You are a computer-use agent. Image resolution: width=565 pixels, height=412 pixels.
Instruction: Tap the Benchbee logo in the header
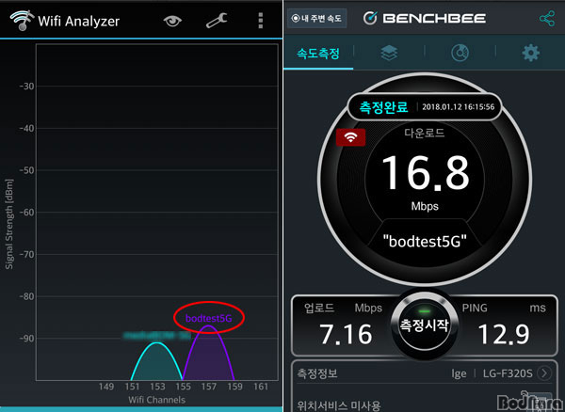coord(425,19)
